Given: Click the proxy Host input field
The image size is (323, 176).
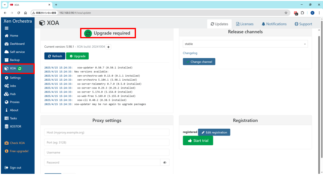Looking at the screenshot, I should 107,132.
